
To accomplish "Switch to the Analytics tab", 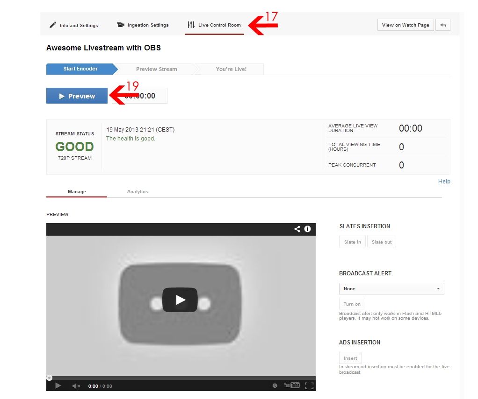I will tap(138, 192).
